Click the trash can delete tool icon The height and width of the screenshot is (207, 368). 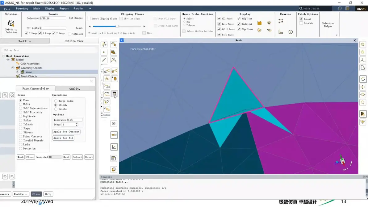coord(115,94)
